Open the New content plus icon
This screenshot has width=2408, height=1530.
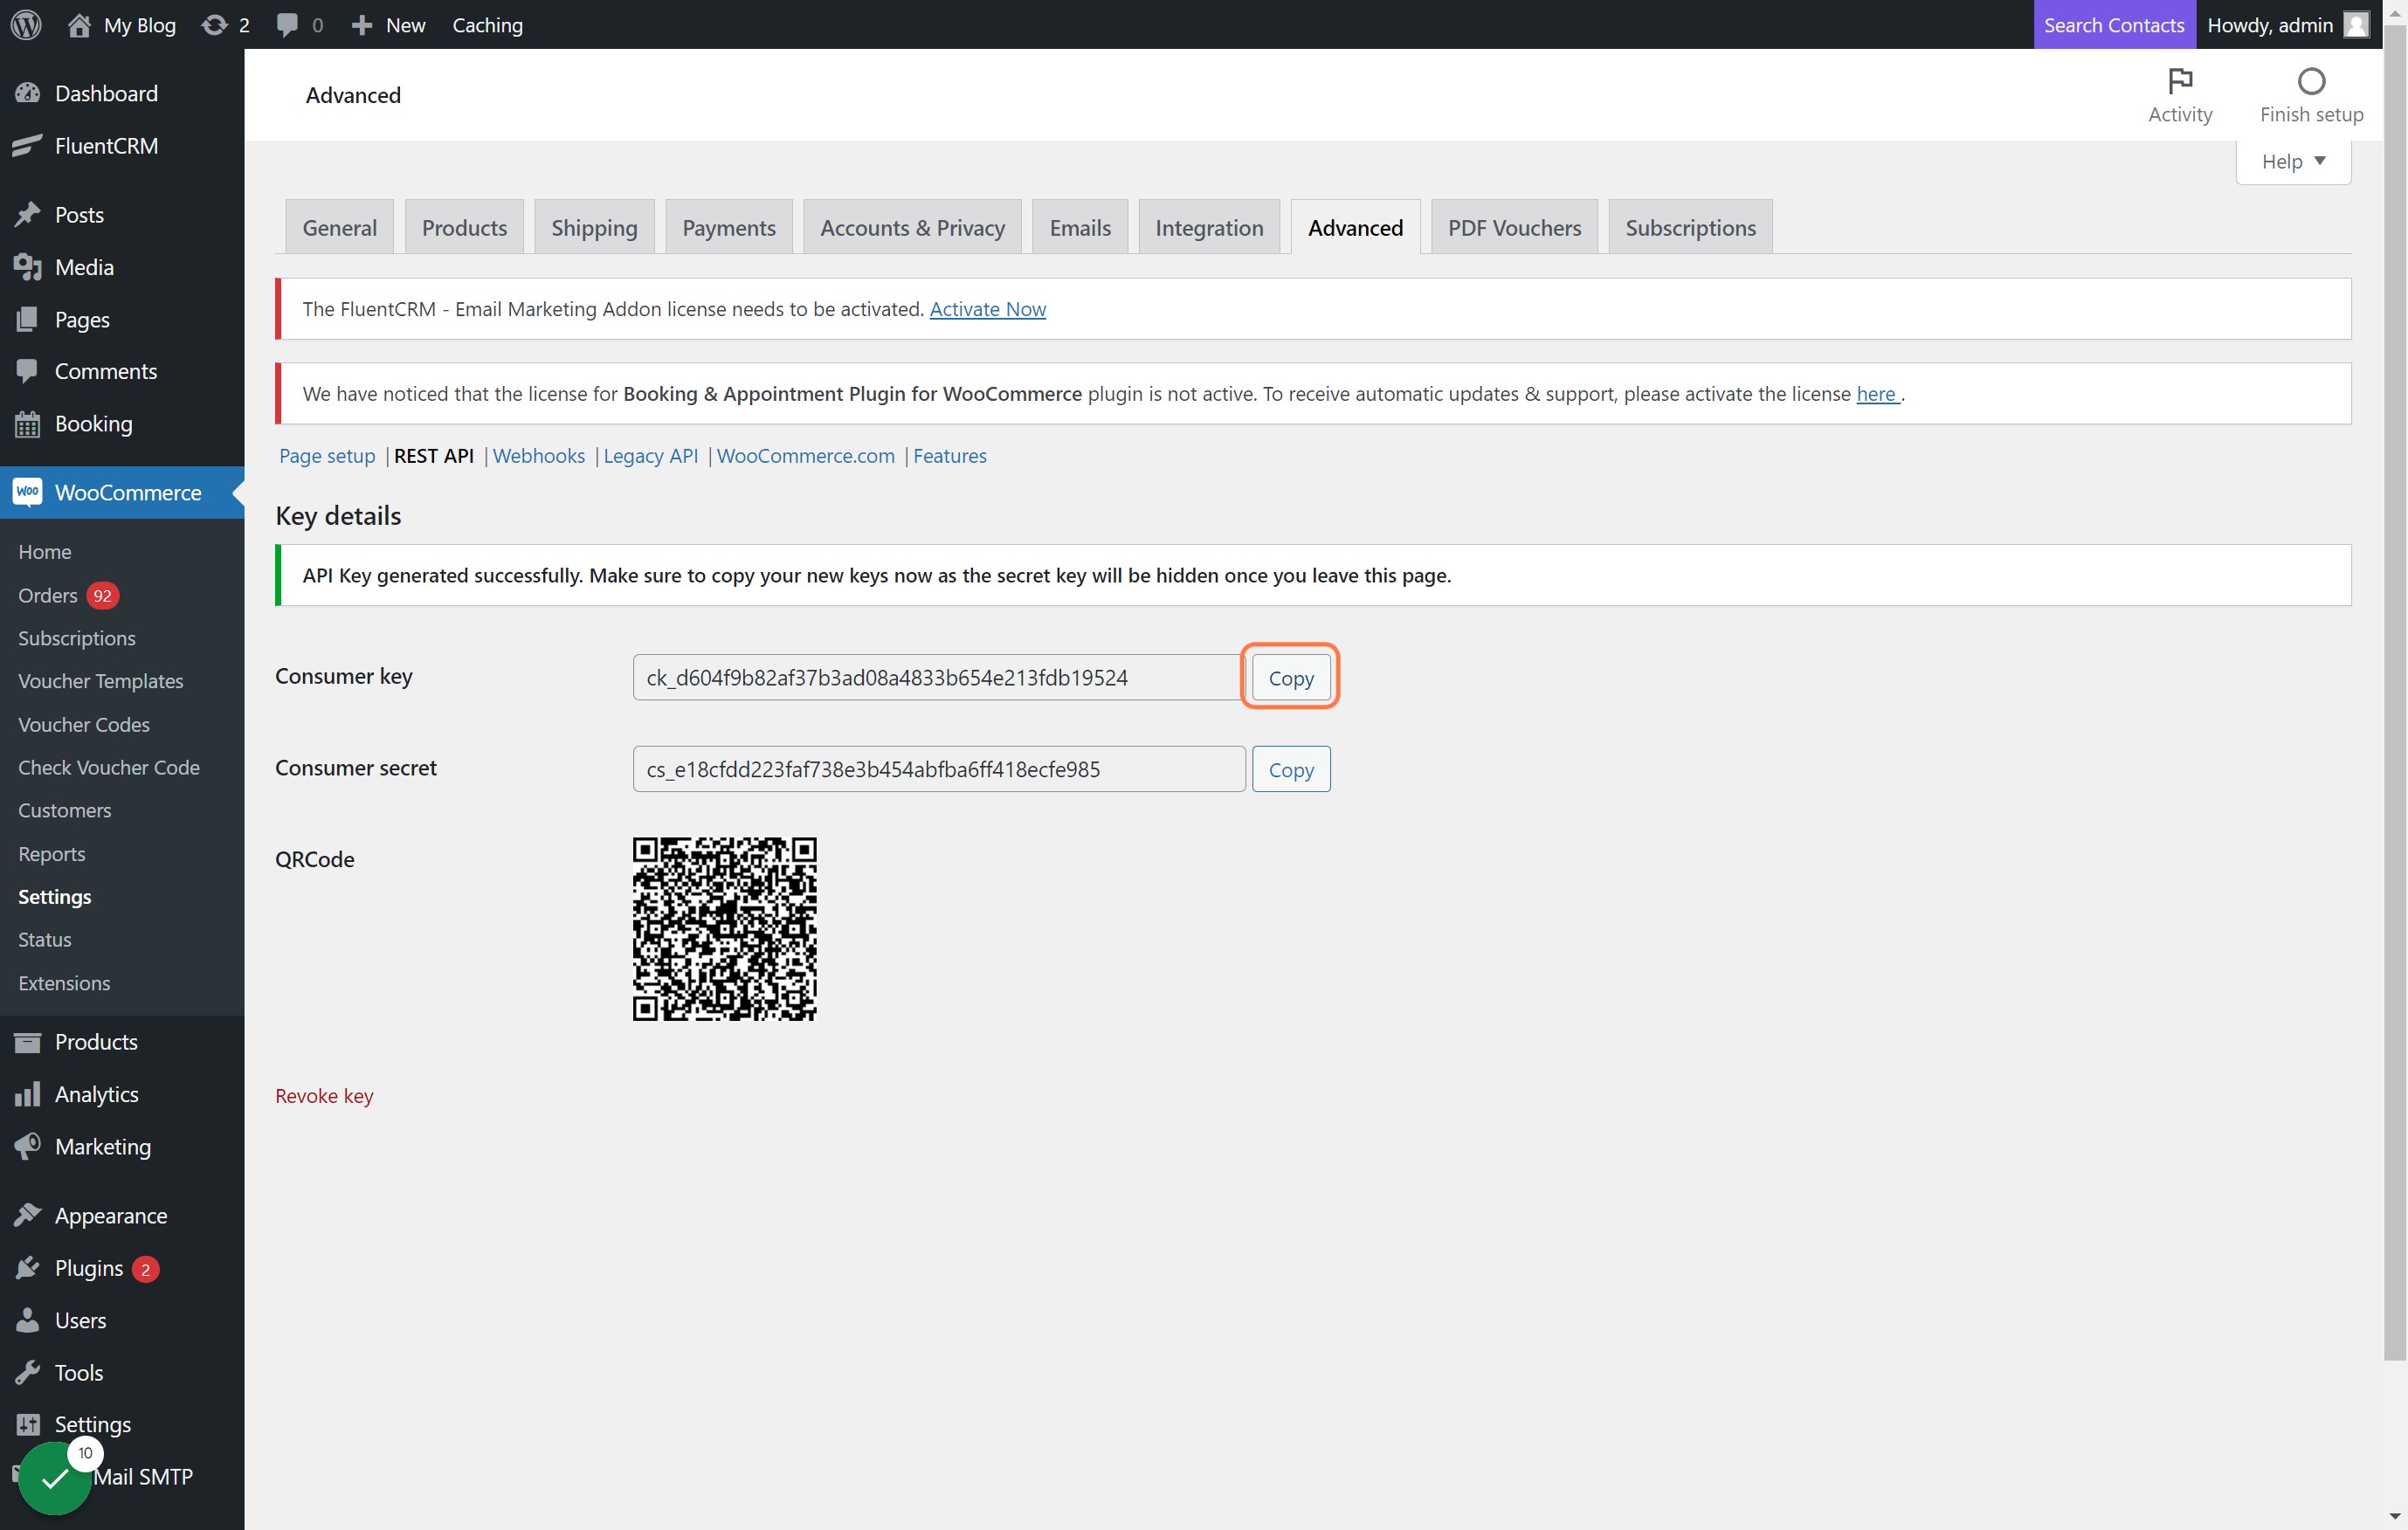pyautogui.click(x=362, y=25)
